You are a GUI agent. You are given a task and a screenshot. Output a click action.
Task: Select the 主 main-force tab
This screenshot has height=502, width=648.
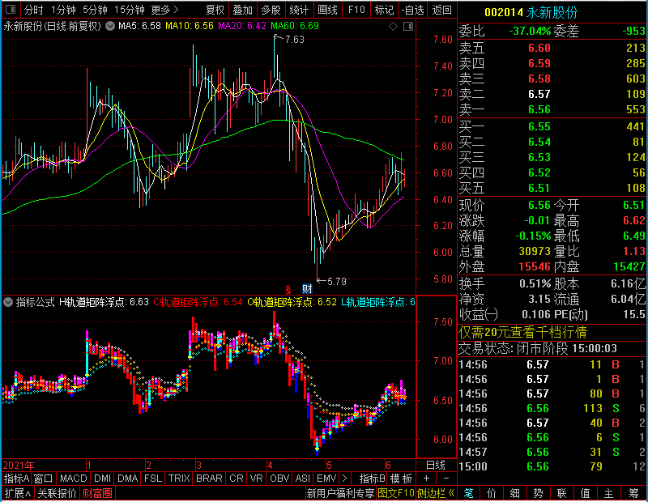(609, 493)
